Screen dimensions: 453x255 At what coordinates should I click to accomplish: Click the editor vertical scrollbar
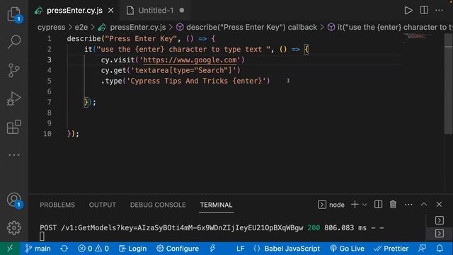pyautogui.click(x=448, y=84)
